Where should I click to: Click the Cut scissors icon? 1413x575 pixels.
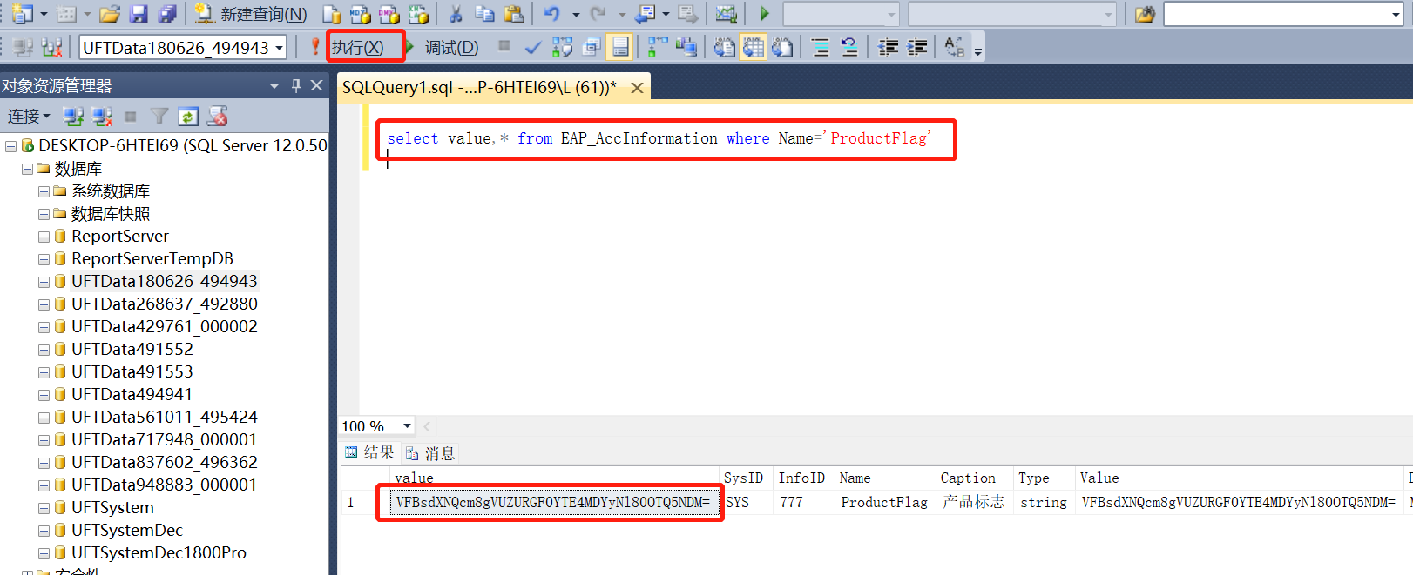point(455,14)
